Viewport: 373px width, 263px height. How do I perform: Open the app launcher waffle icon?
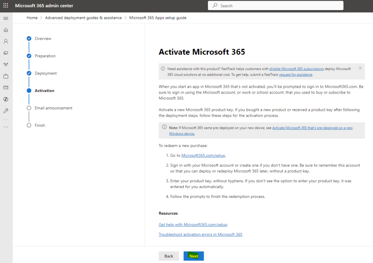tap(6, 5)
